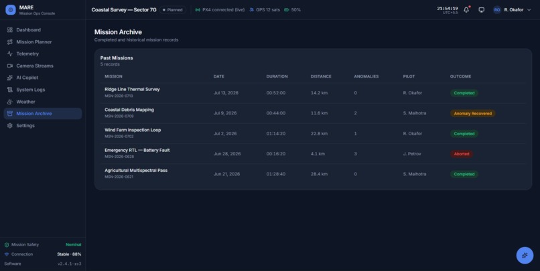Click the Settings gear icon

coord(9,126)
